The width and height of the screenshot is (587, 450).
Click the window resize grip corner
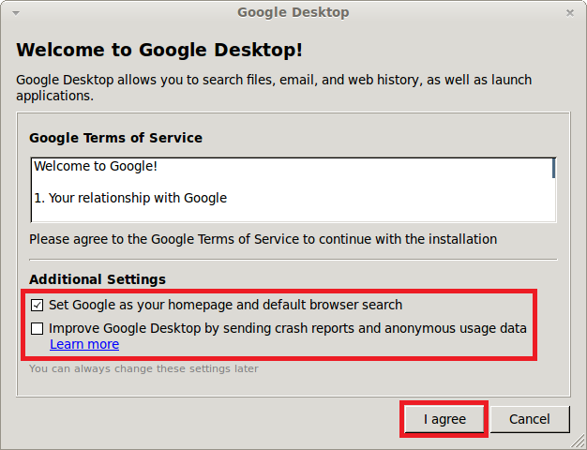pos(579,442)
